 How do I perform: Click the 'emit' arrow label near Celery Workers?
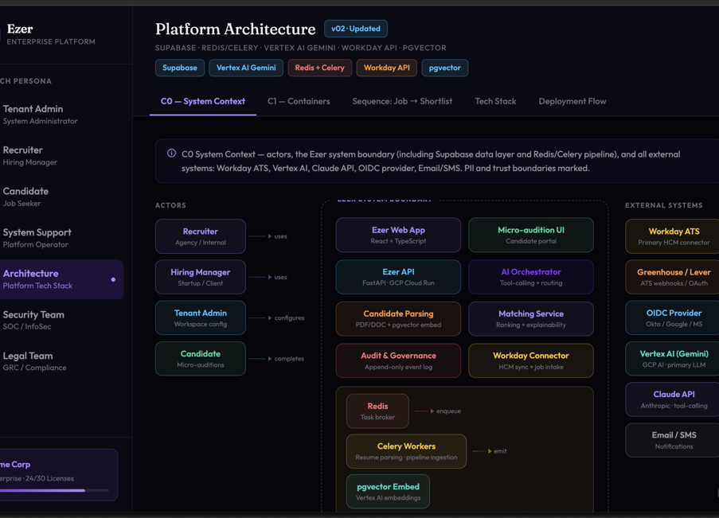coord(500,451)
